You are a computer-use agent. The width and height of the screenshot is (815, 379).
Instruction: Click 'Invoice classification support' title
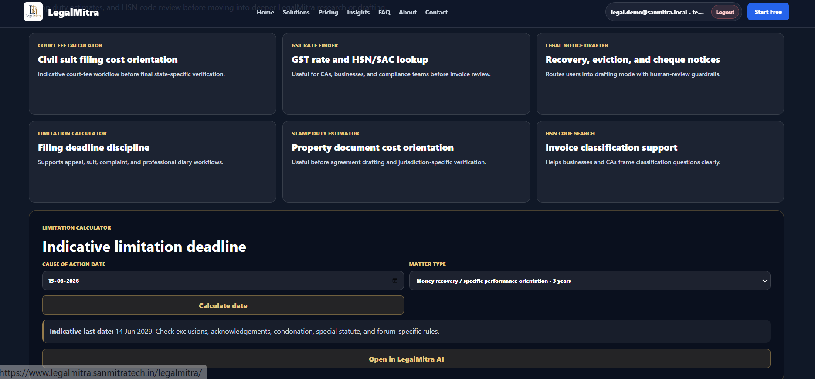(x=611, y=148)
